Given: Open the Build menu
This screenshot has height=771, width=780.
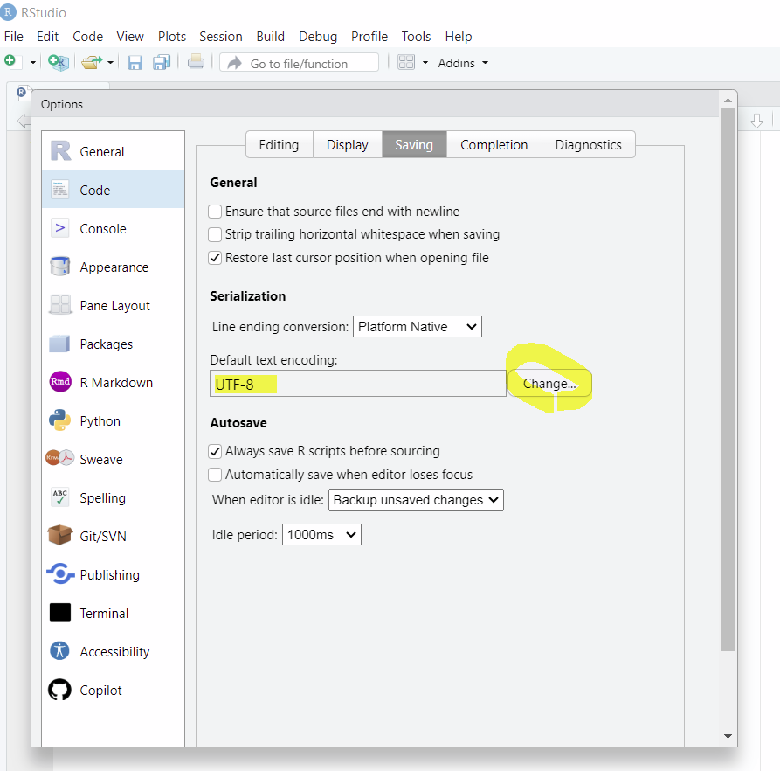Looking at the screenshot, I should coord(270,37).
